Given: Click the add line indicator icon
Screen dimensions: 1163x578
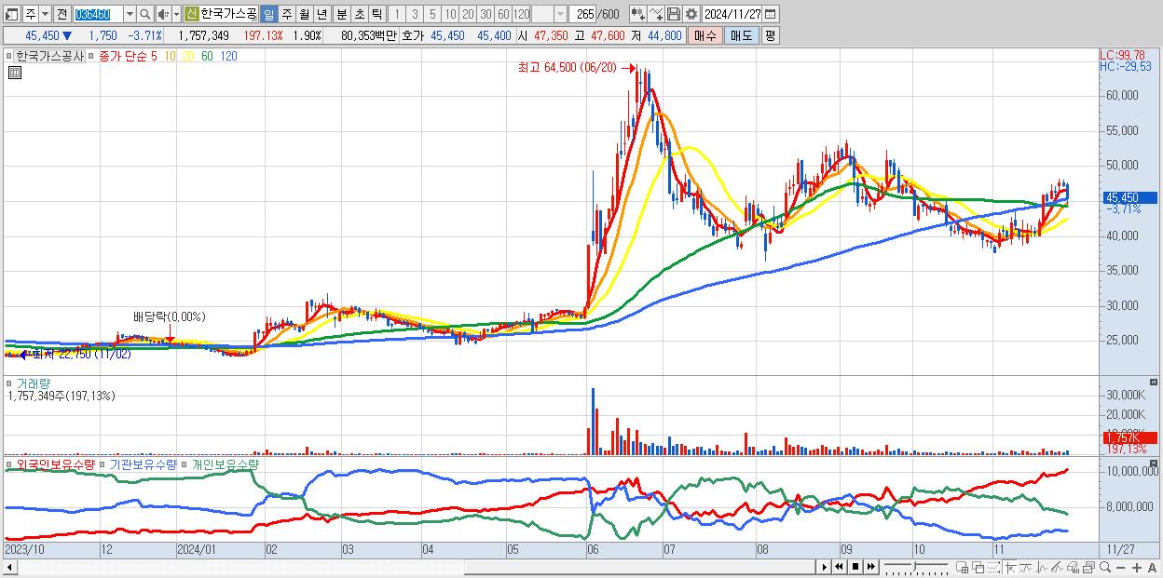Looking at the screenshot, I should pos(656,14).
